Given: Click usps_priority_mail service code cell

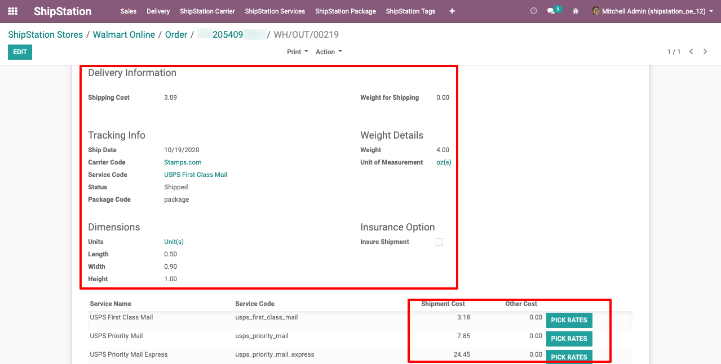Looking at the screenshot, I should click(262, 336).
